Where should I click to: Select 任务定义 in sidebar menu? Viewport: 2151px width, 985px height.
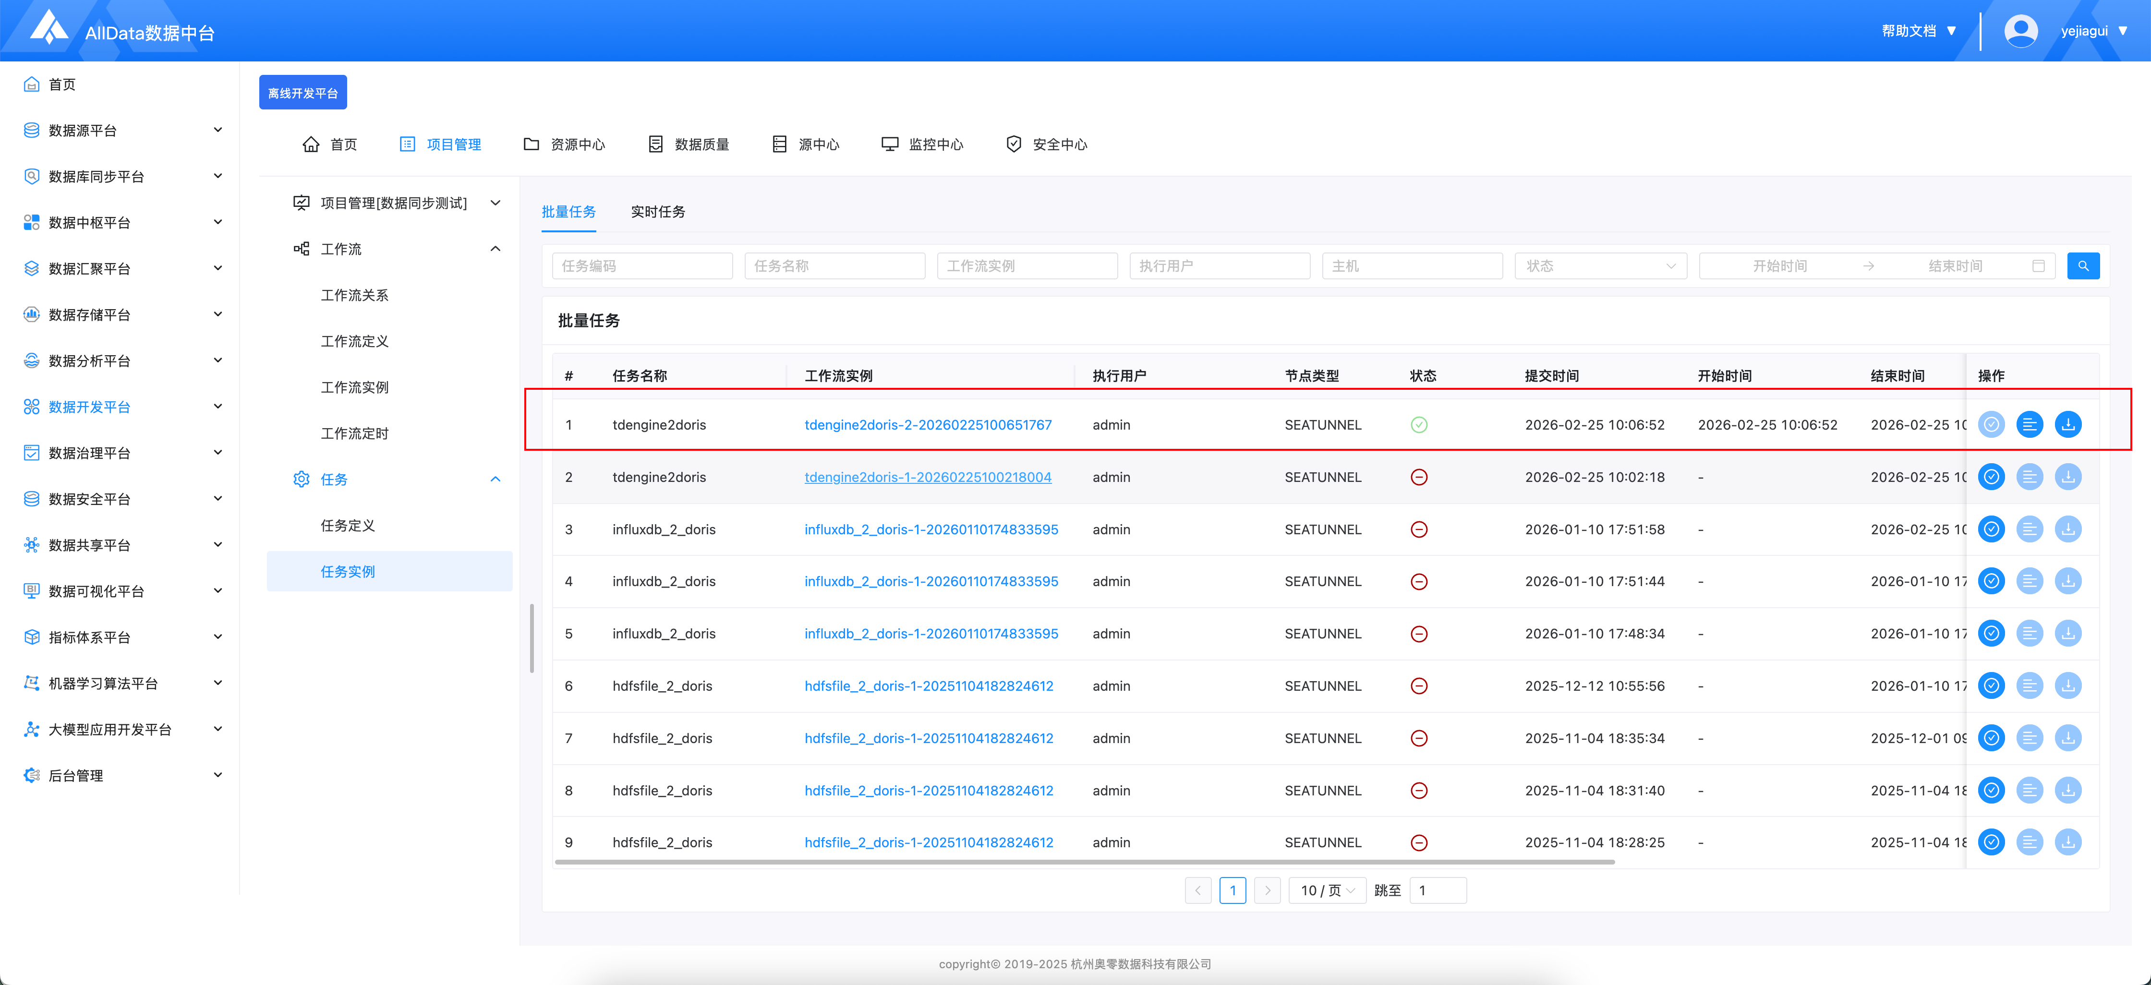click(347, 525)
